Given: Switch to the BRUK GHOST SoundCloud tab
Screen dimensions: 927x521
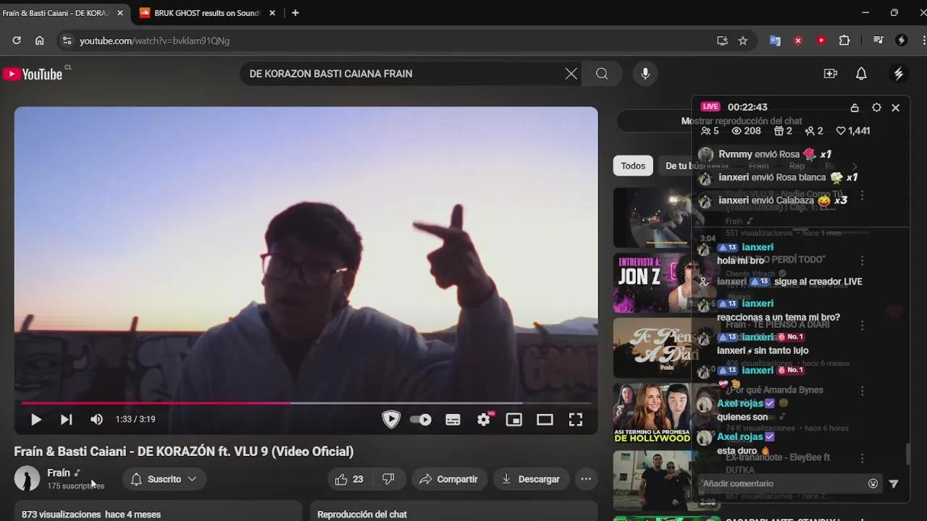Looking at the screenshot, I should click(x=206, y=13).
